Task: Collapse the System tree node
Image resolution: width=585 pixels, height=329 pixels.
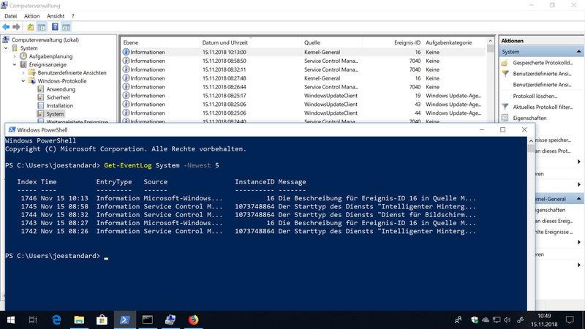Action: 6,48
